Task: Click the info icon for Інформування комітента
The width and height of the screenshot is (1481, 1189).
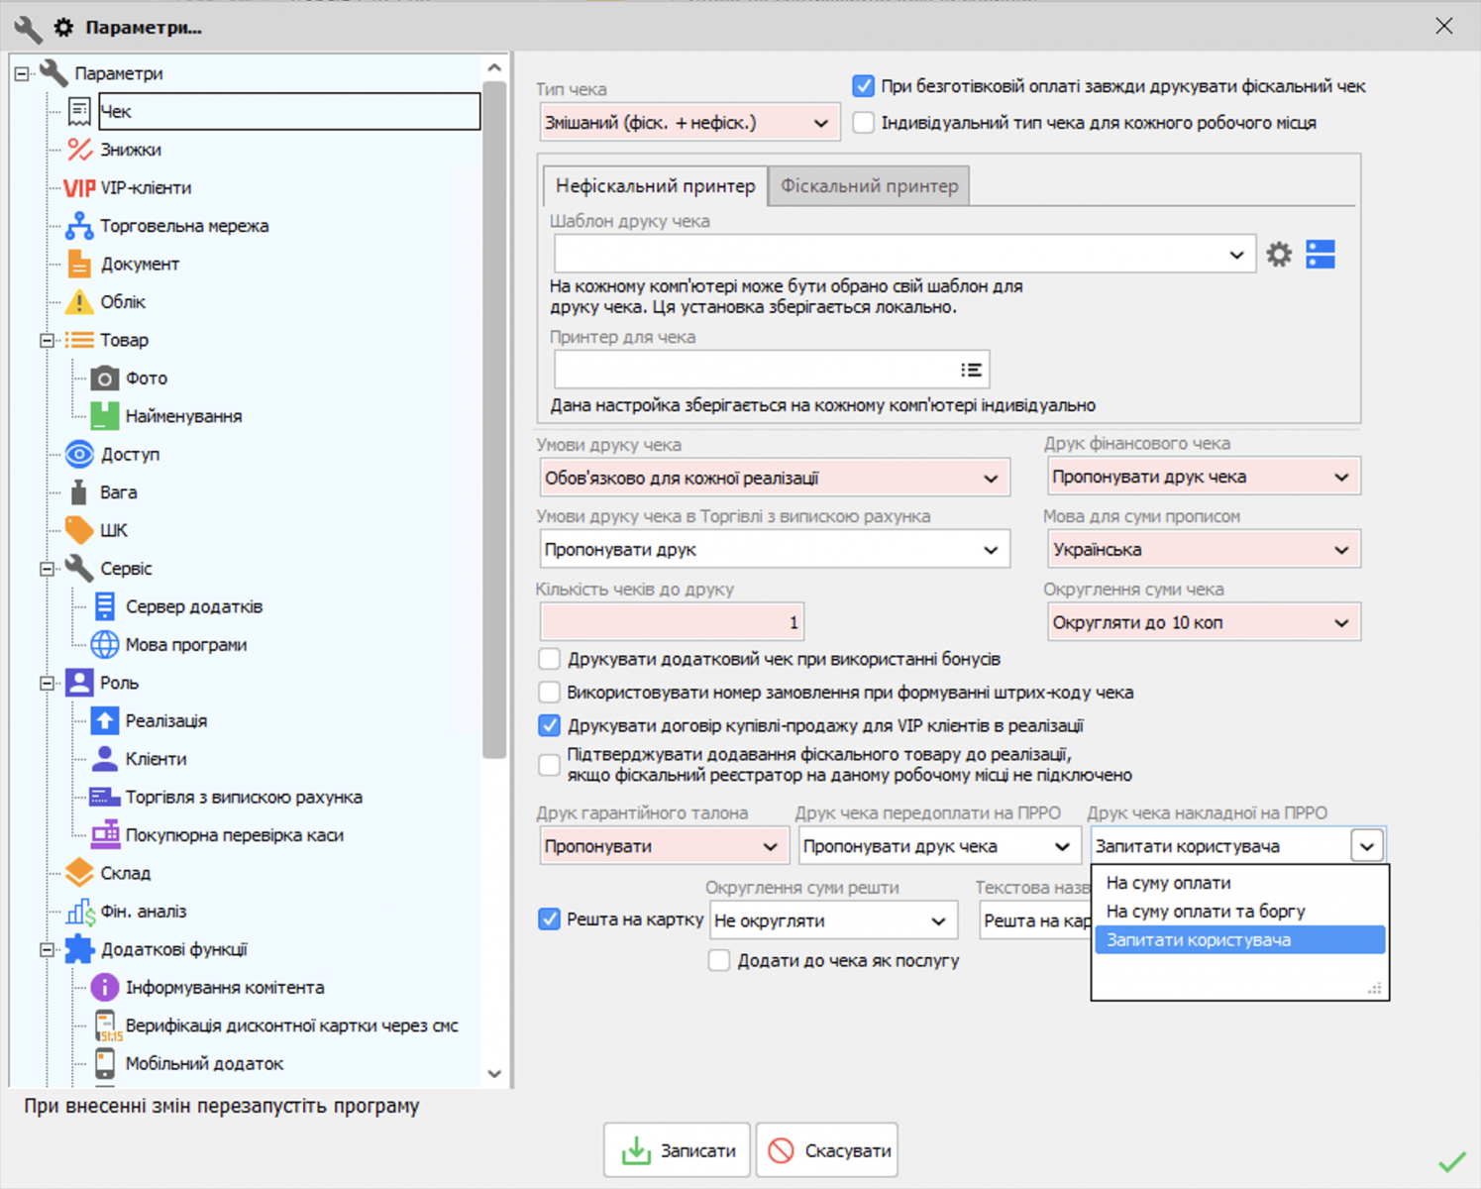Action: (105, 988)
